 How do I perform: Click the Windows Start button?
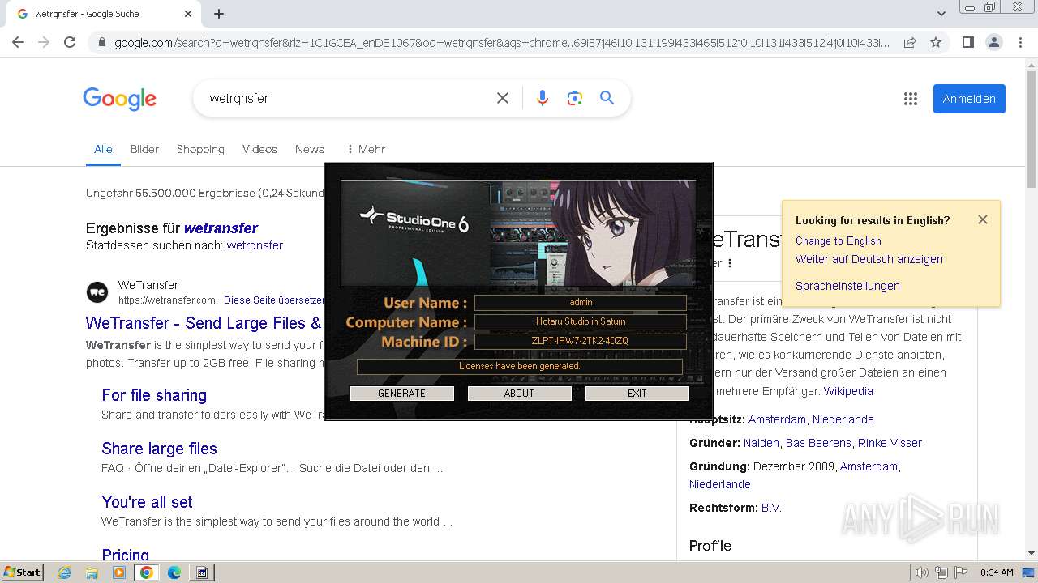tap(22, 572)
